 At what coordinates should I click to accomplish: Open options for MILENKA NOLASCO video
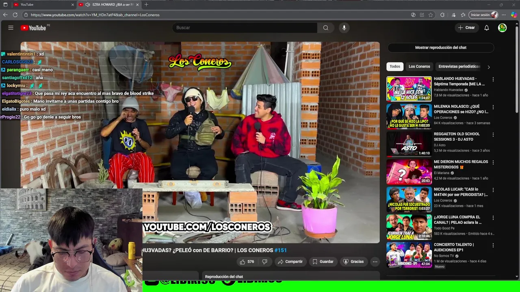coord(493,107)
